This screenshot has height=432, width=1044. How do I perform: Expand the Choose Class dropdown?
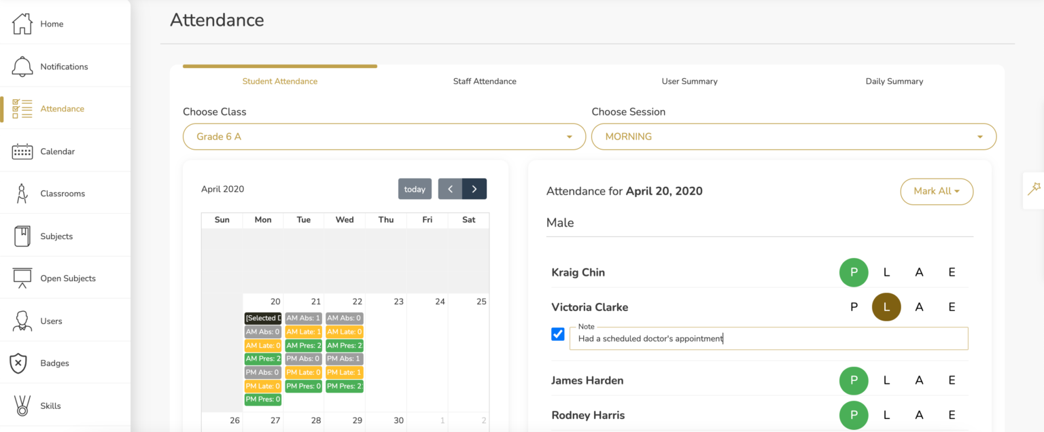coord(384,137)
